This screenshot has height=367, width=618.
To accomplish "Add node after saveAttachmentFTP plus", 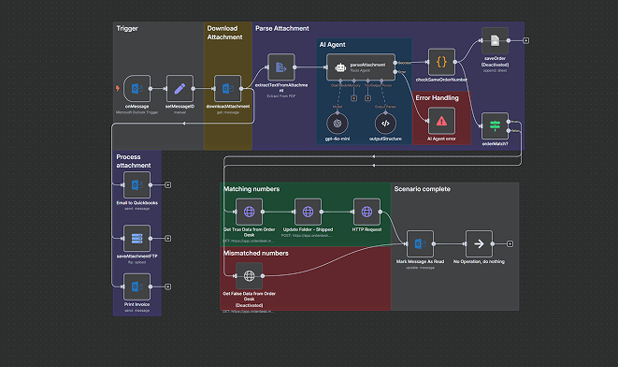I will [168, 239].
